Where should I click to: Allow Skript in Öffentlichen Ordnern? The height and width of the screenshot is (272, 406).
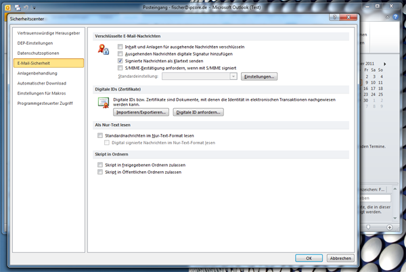100,172
